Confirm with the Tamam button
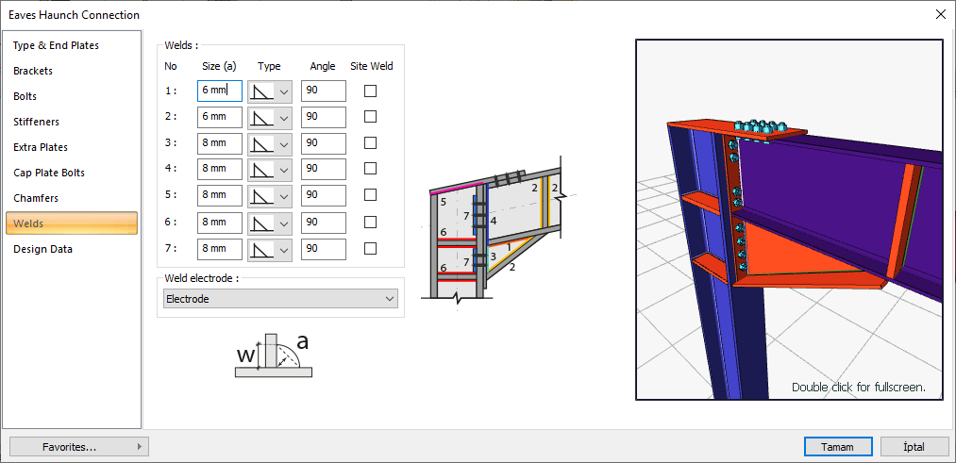Screen dimensions: 956x463 click(x=838, y=447)
